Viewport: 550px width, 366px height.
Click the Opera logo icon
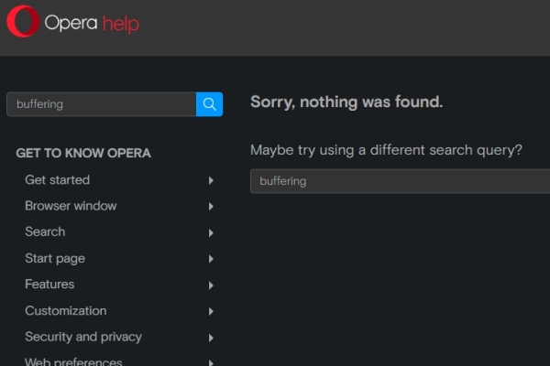click(x=23, y=22)
